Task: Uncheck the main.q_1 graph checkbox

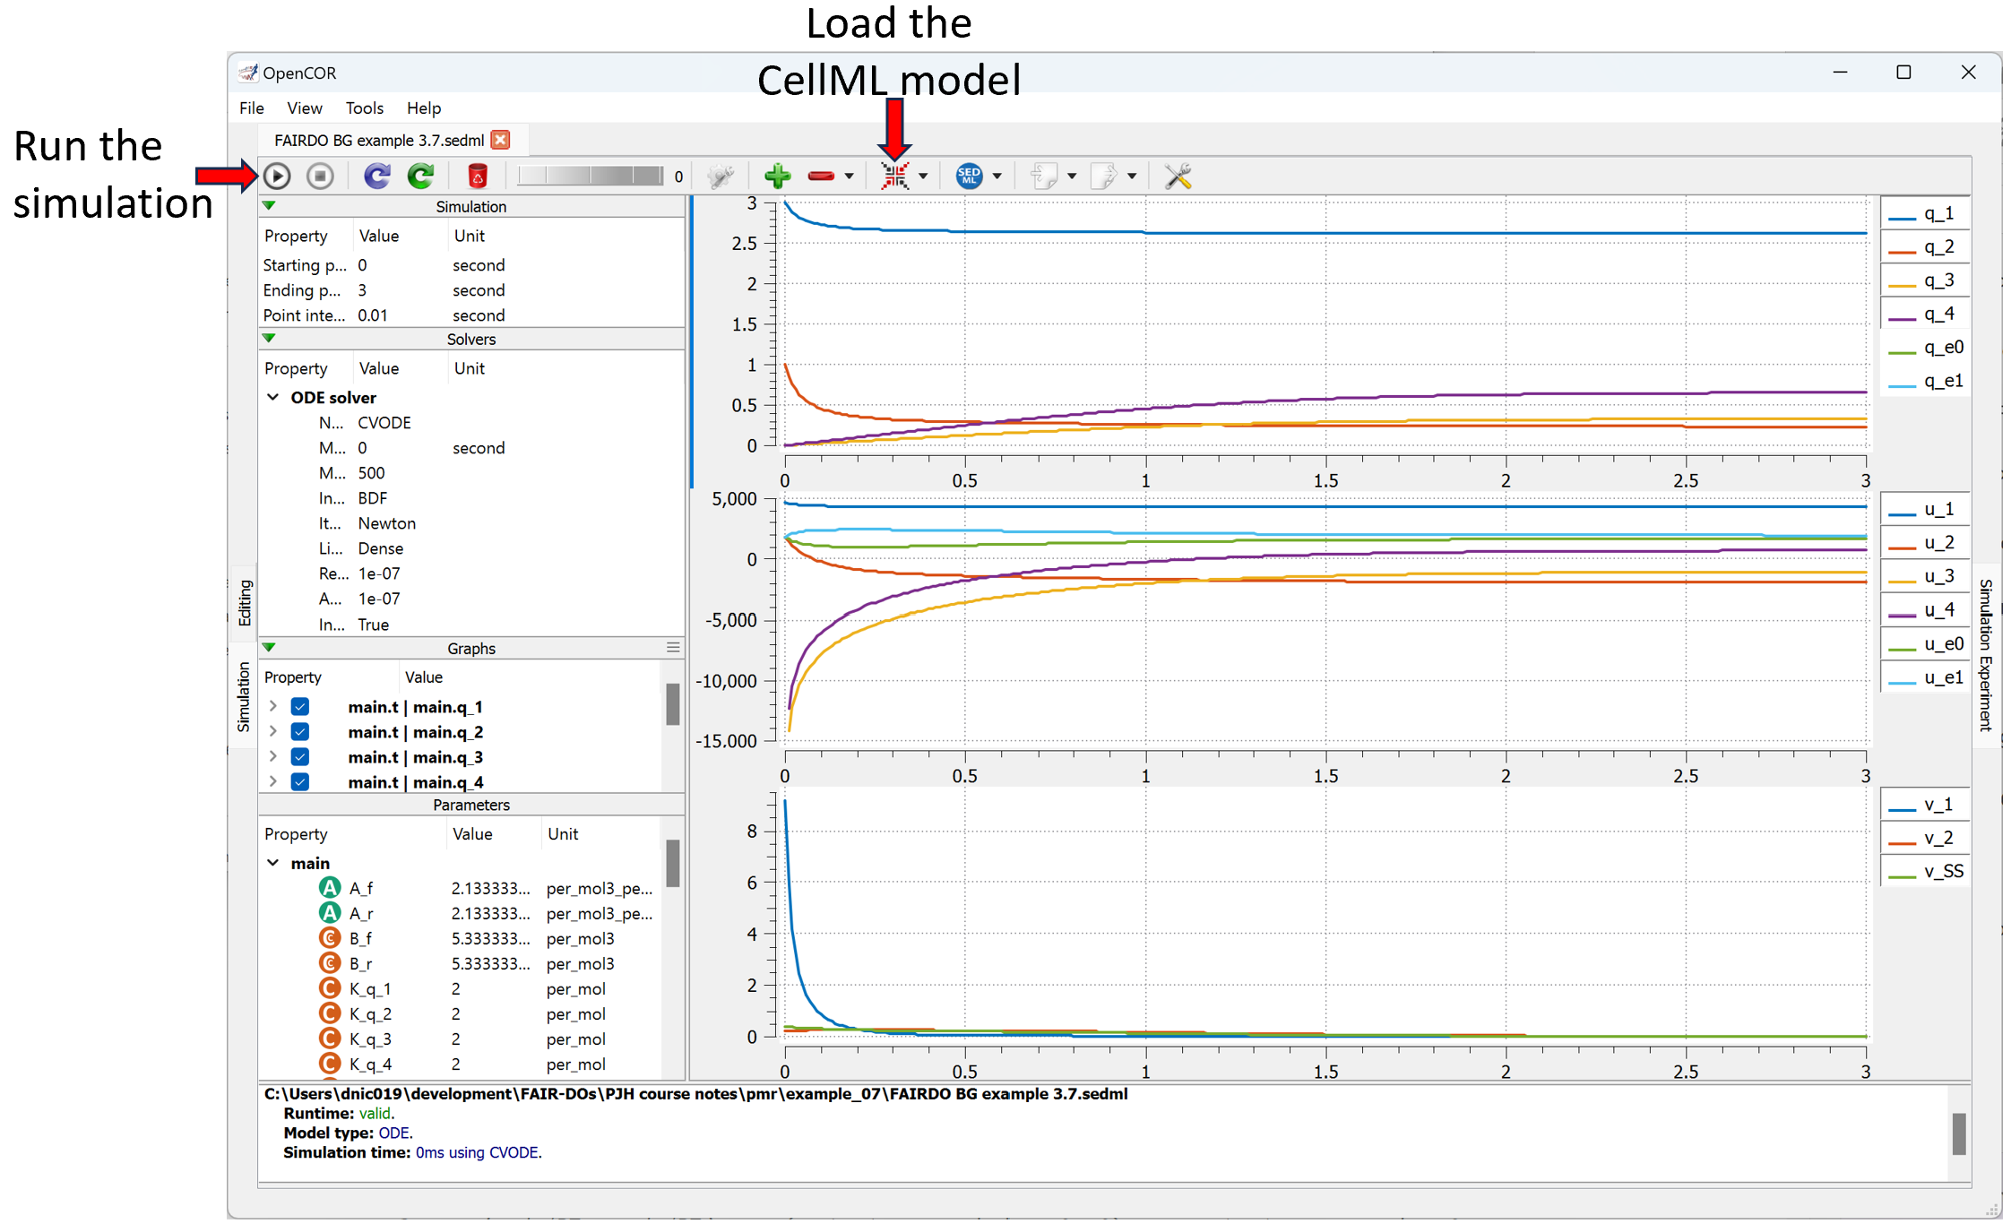Action: (x=300, y=707)
